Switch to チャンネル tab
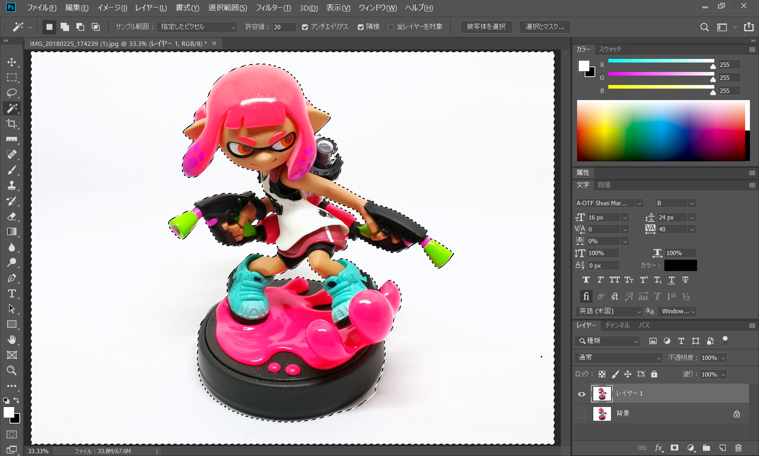Viewport: 759px width, 456px height. point(617,325)
